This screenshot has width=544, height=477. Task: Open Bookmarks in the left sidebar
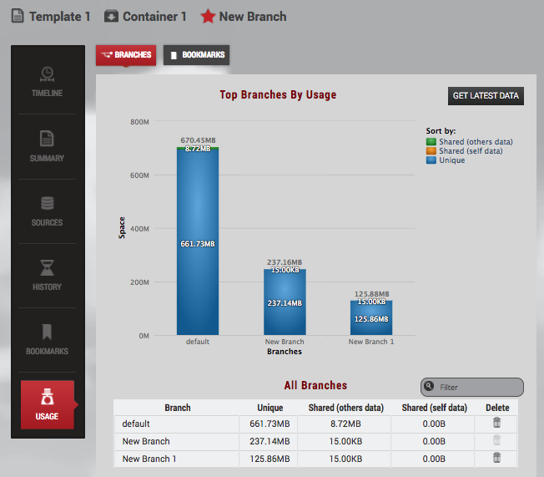coord(47,338)
